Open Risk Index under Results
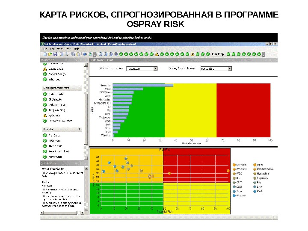The image size is (308, 231). click(52, 135)
